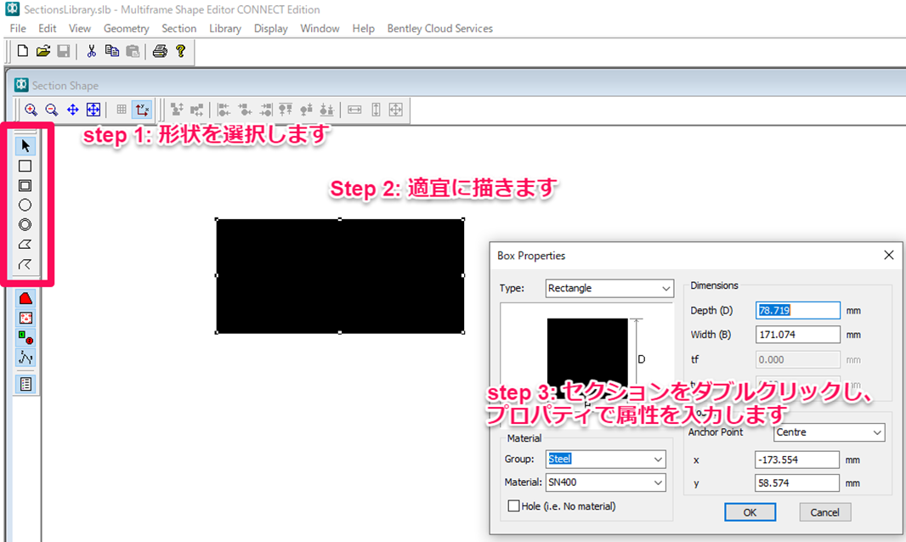
Task: Toggle the red dotted mesh display icon
Action: tap(25, 318)
